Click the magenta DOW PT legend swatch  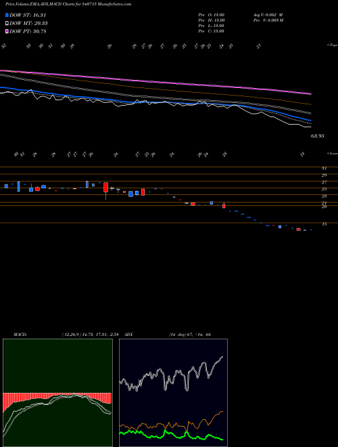(7, 31)
